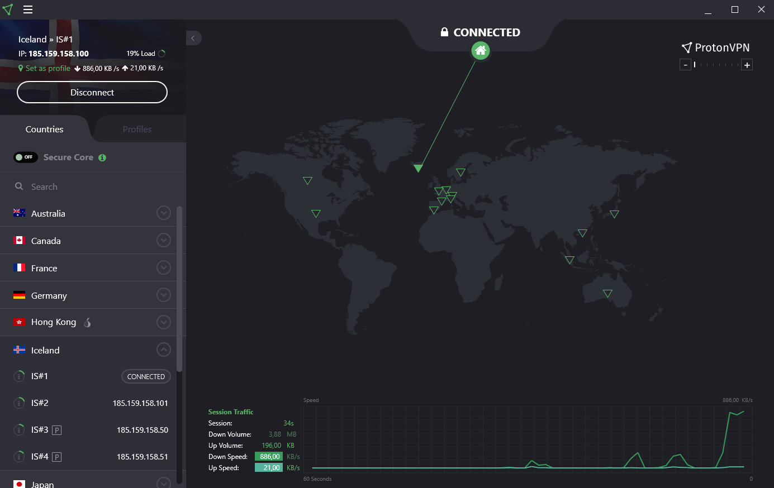Select the United States marker on map
This screenshot has width=774, height=488.
[x=316, y=214]
